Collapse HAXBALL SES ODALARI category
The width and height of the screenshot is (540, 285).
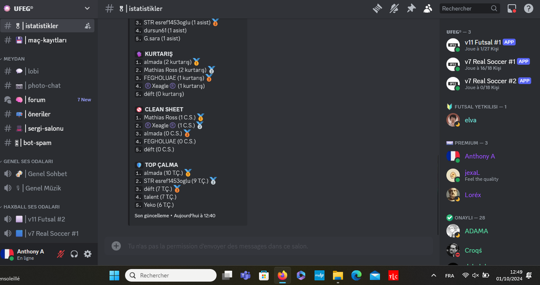tap(31, 207)
